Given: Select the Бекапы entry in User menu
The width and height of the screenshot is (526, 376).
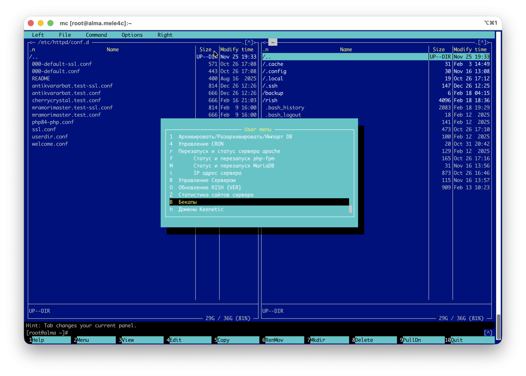Looking at the screenshot, I should tap(187, 202).
